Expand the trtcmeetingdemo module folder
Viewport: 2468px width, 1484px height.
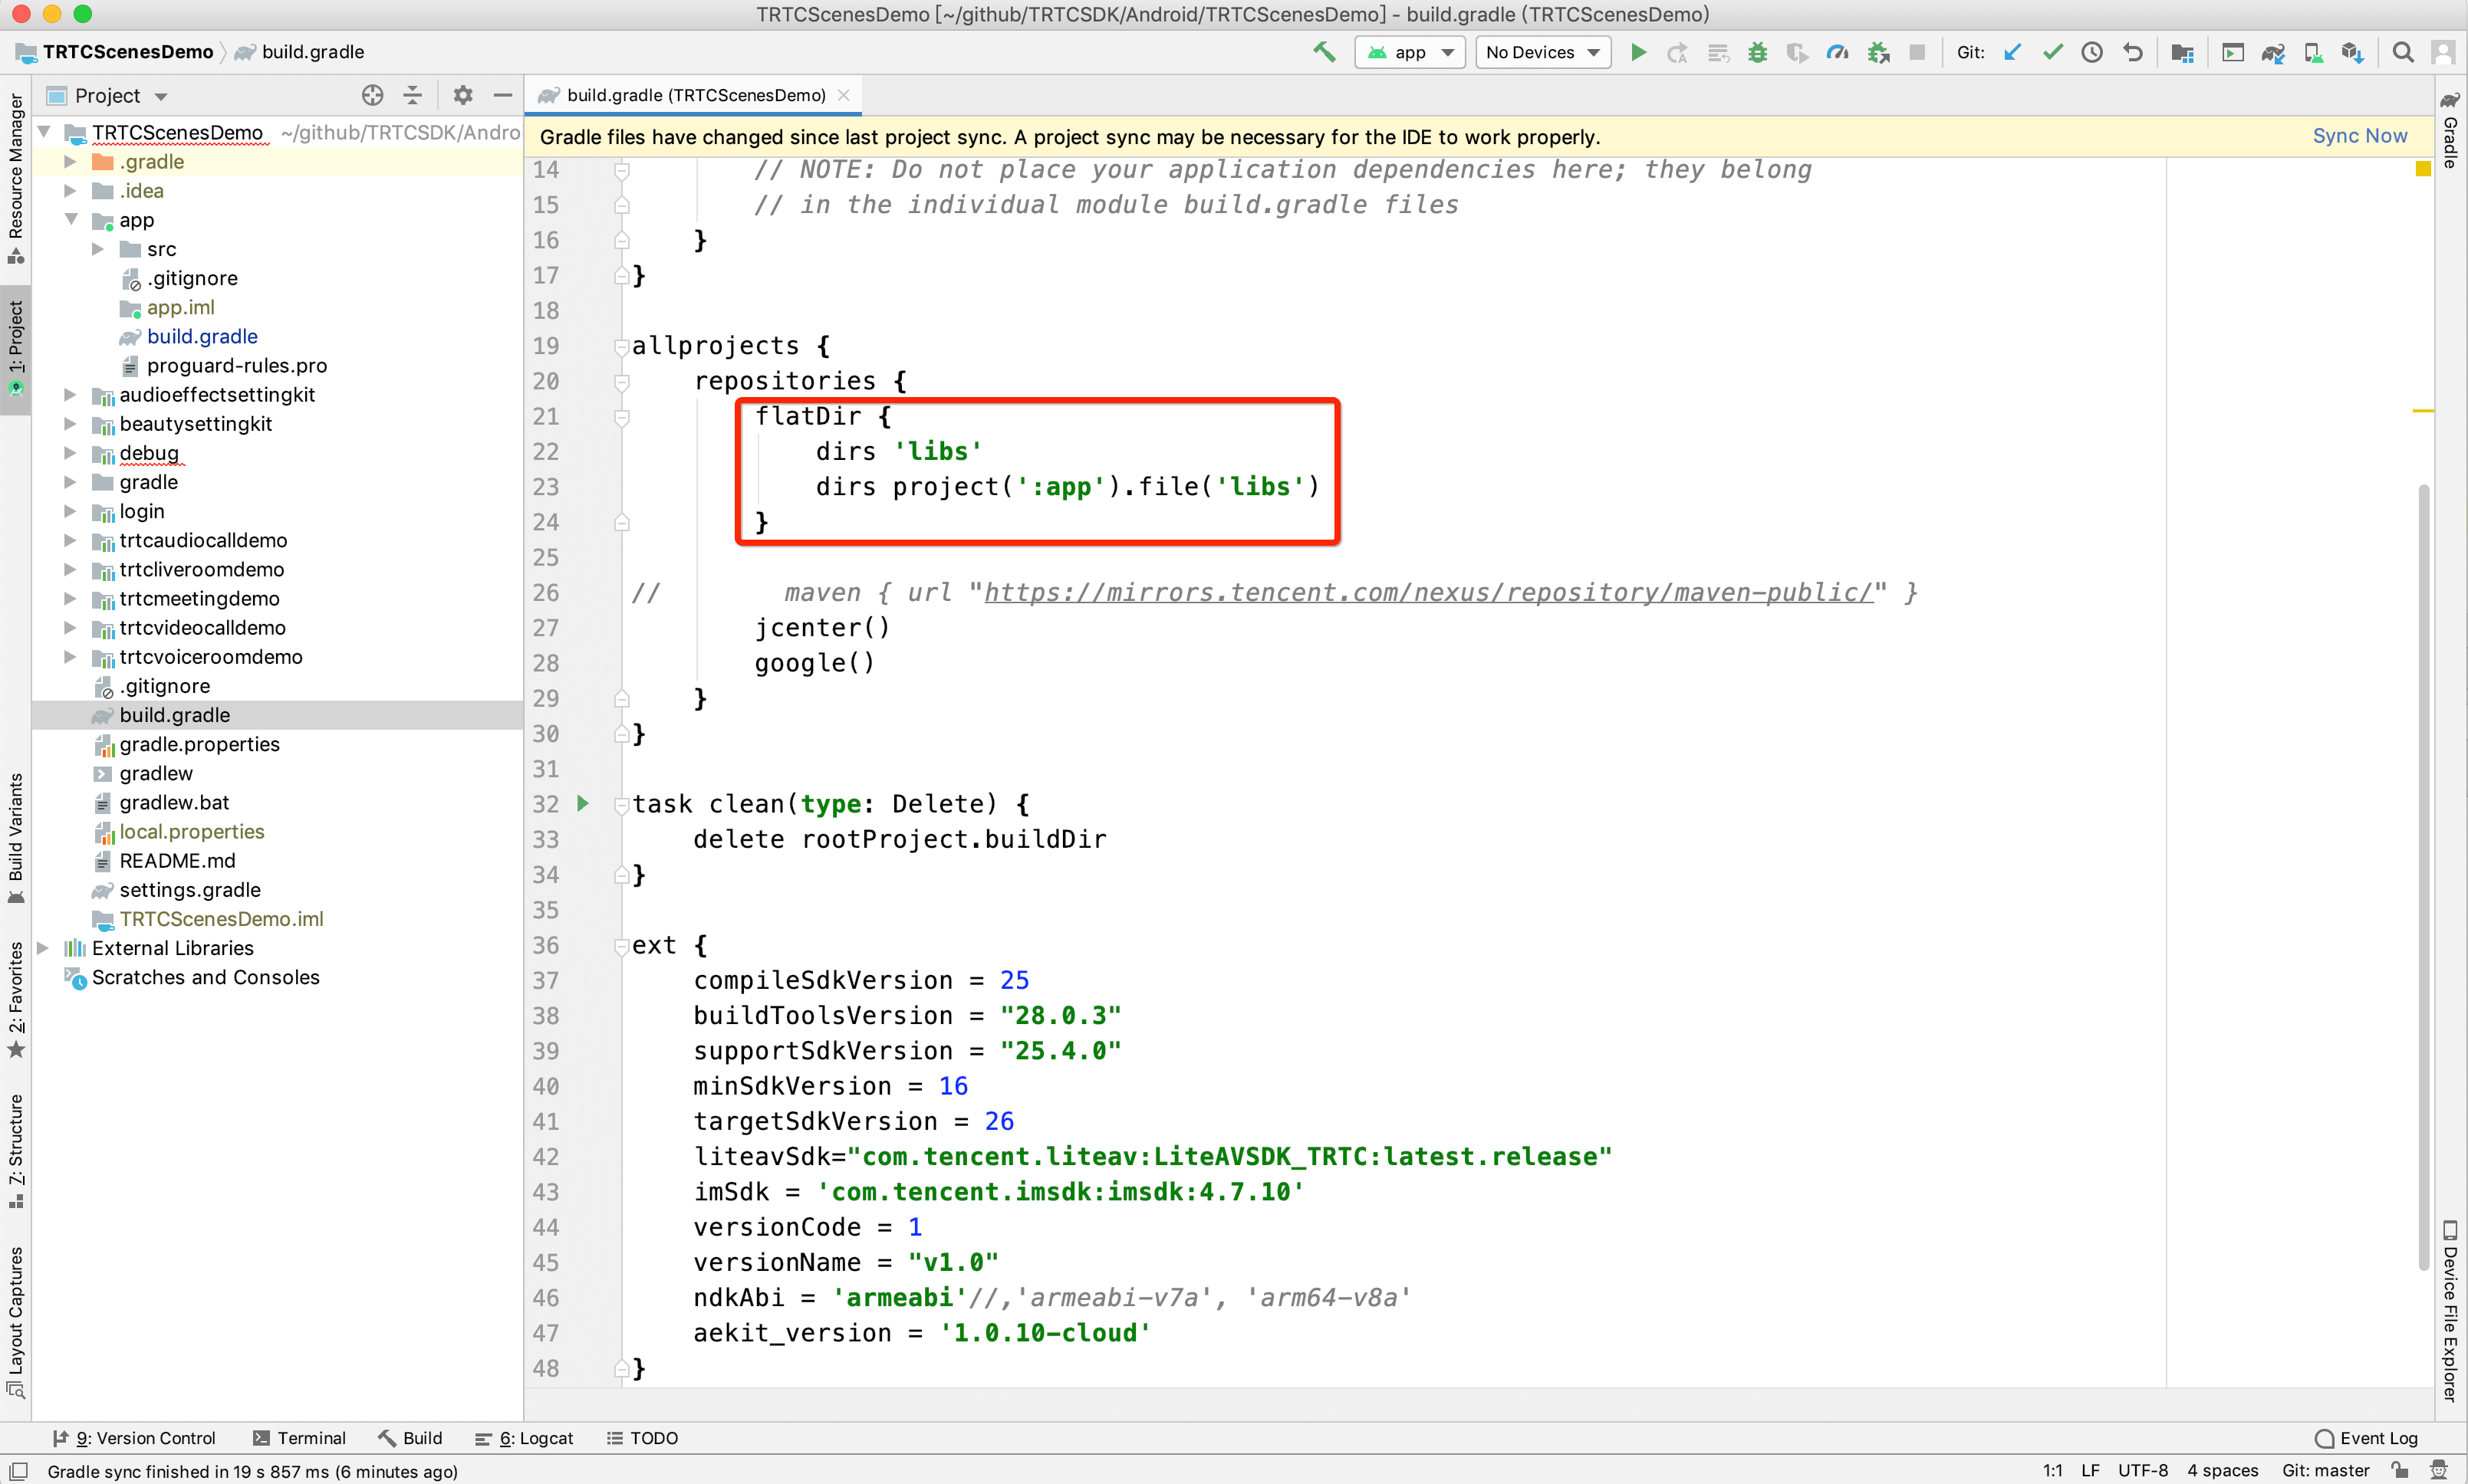point(70,598)
